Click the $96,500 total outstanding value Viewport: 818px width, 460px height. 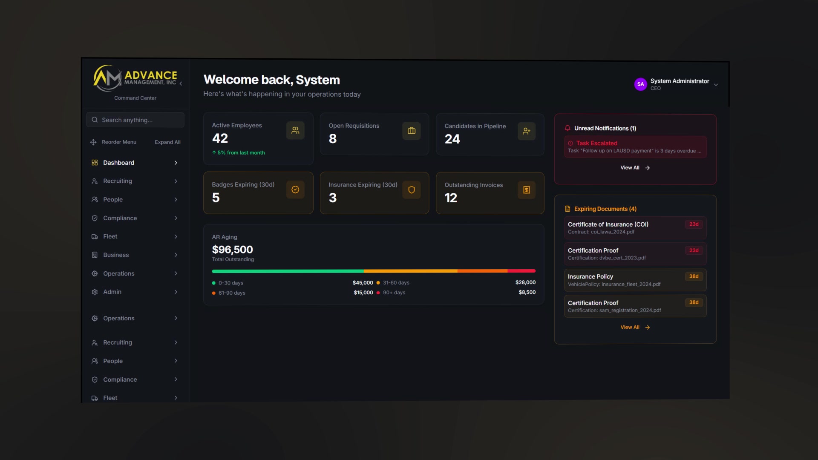(x=233, y=250)
